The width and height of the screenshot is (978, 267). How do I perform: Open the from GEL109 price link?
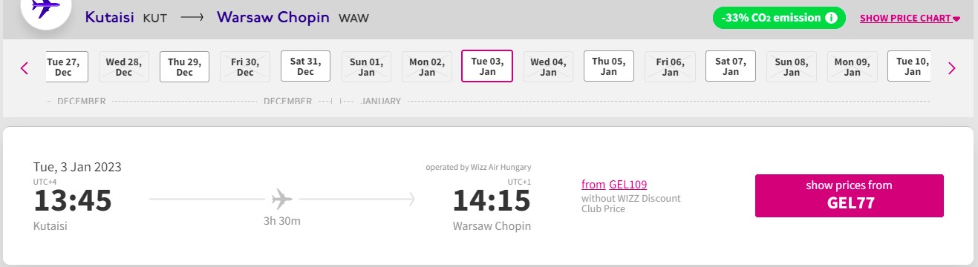615,185
